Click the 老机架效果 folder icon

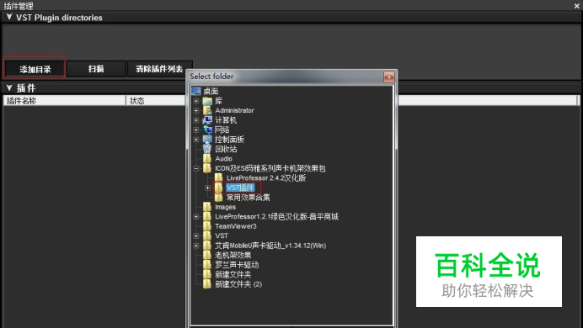pos(207,256)
